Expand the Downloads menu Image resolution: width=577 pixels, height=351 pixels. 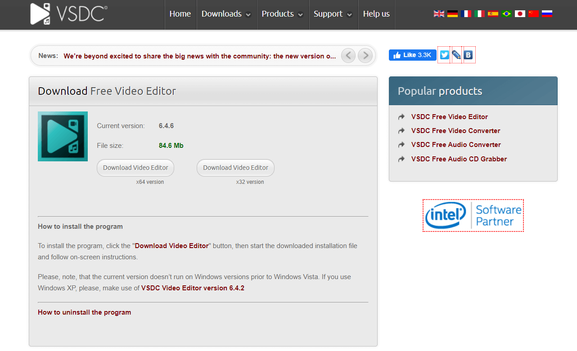(x=222, y=14)
